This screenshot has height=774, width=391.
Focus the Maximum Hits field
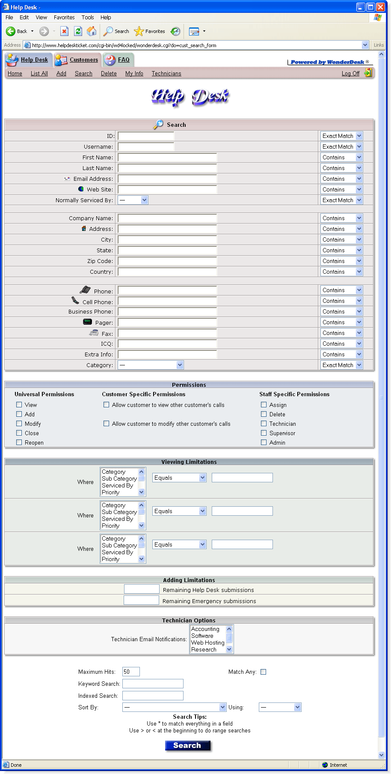tap(131, 672)
